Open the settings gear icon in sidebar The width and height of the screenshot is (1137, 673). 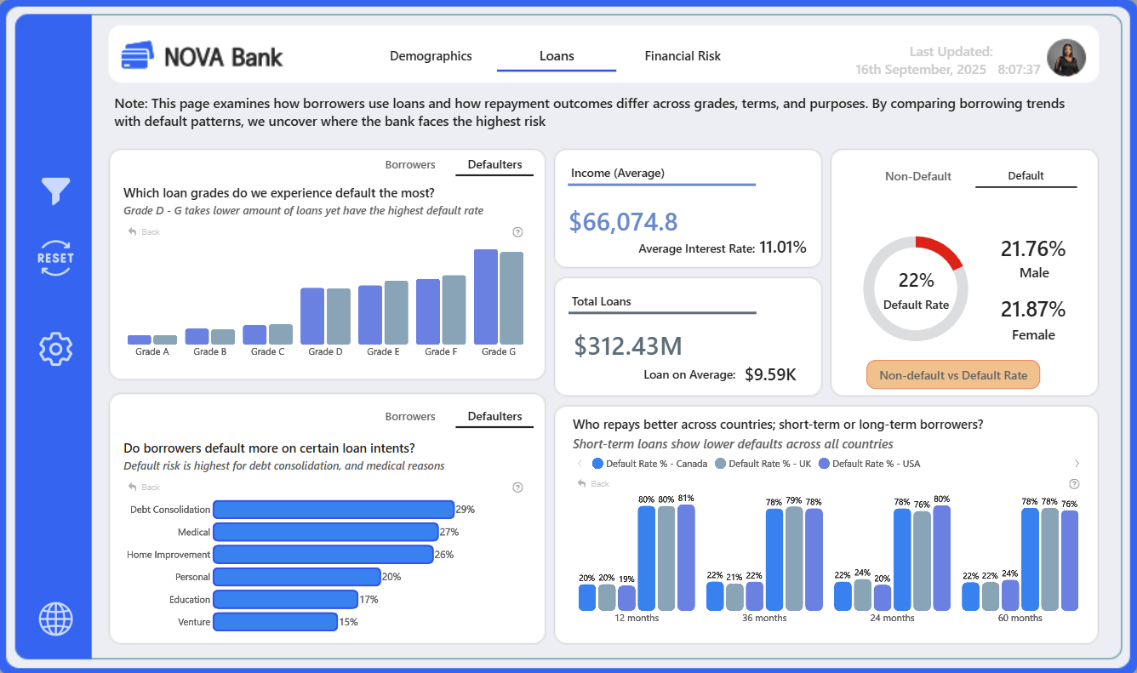click(x=55, y=349)
